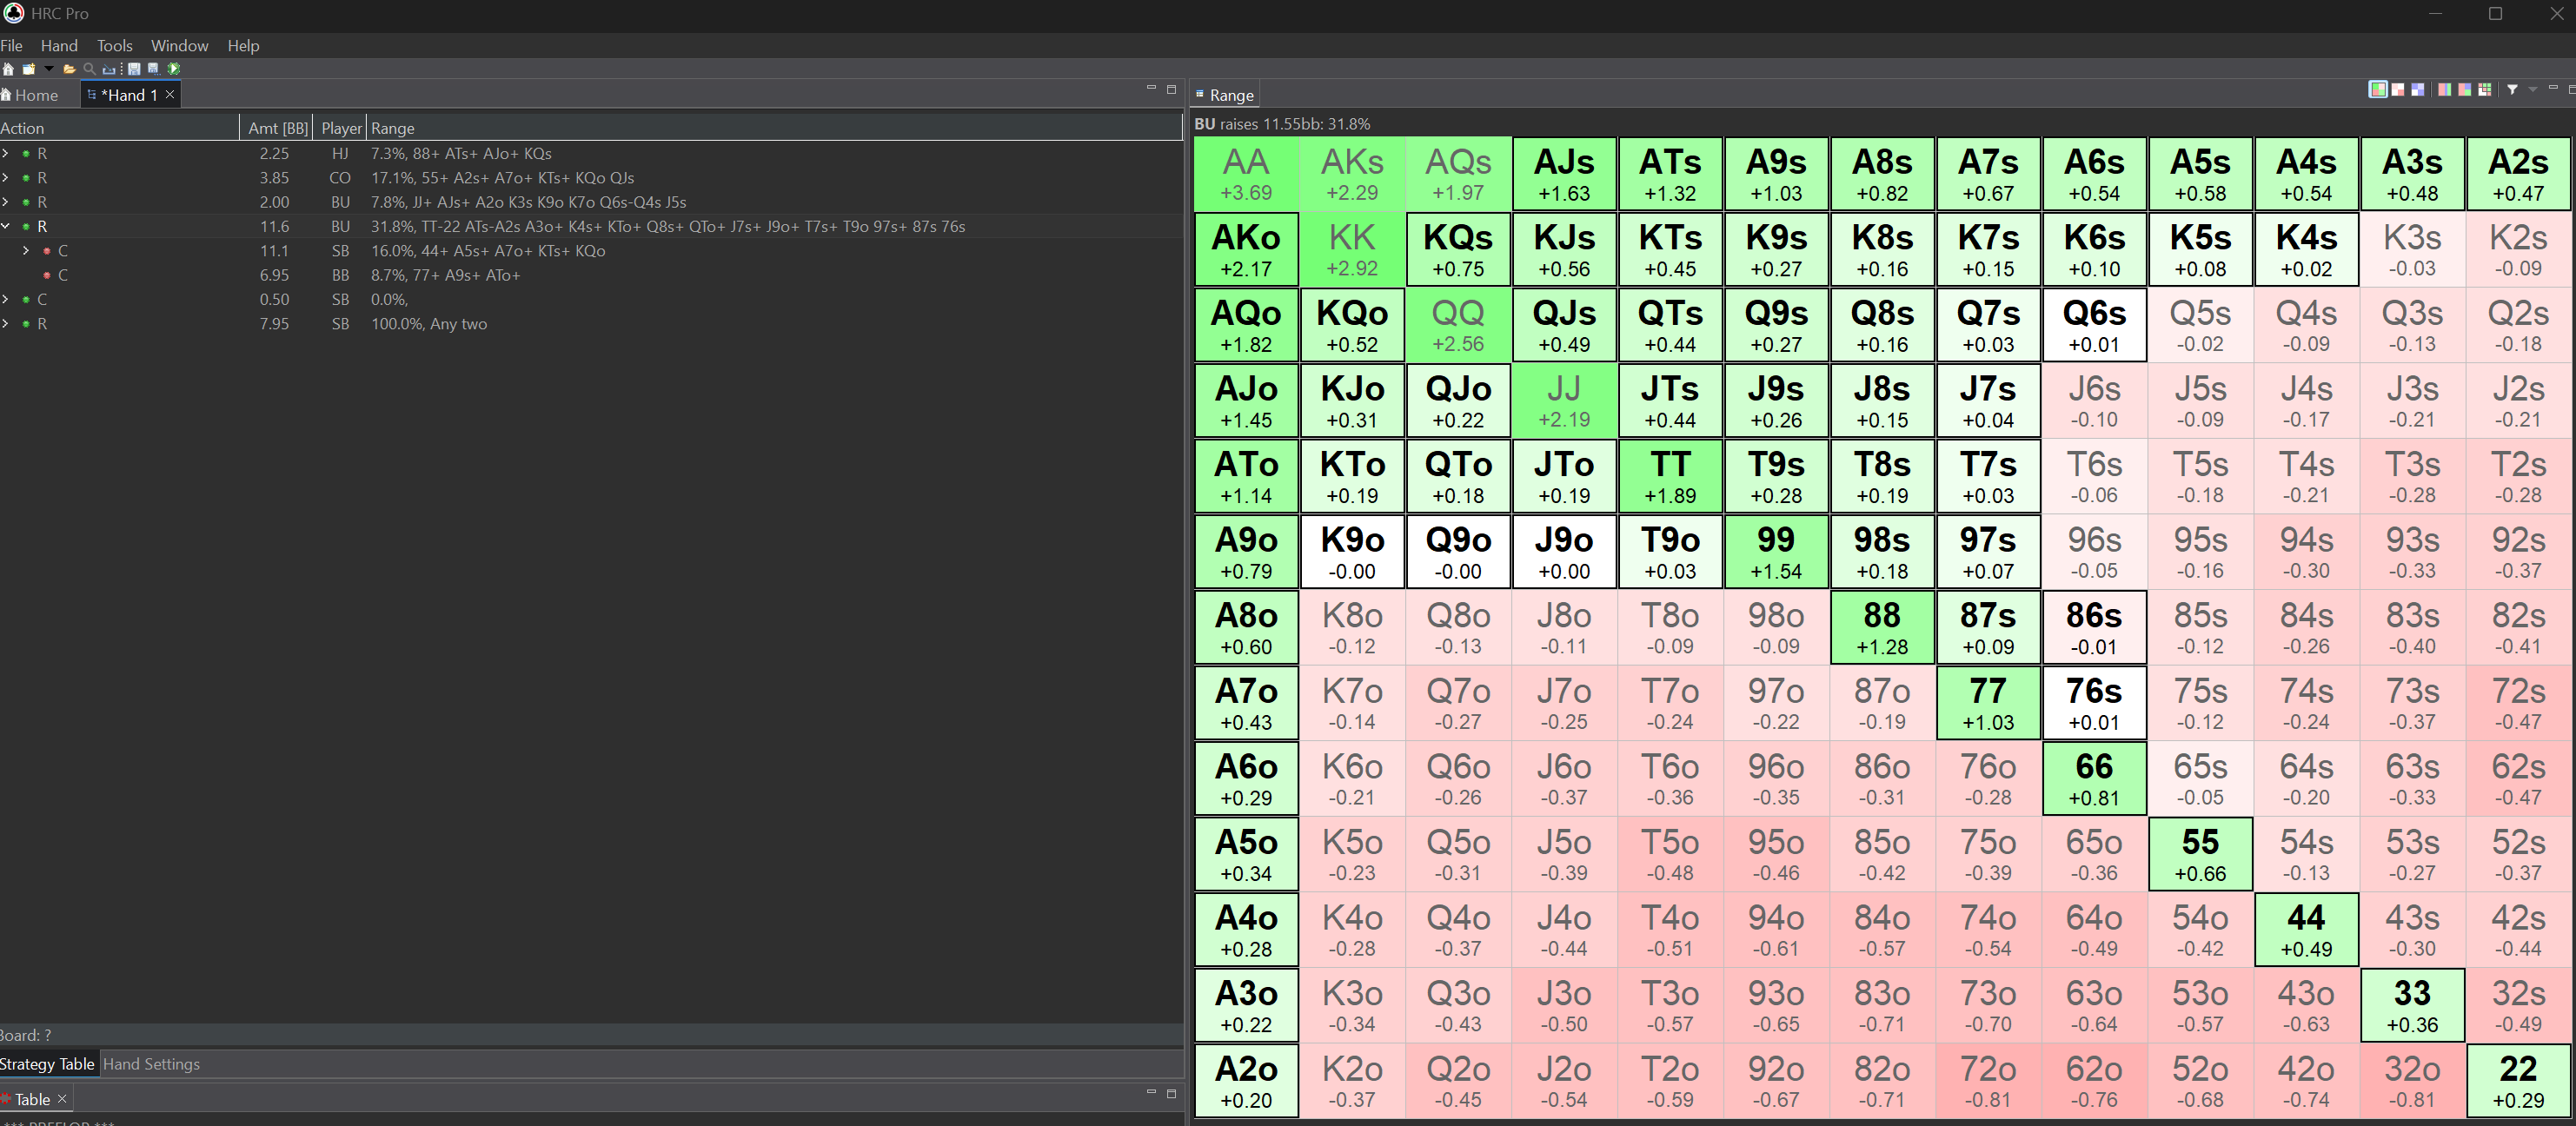Click the Amt [BB] column header

(277, 128)
